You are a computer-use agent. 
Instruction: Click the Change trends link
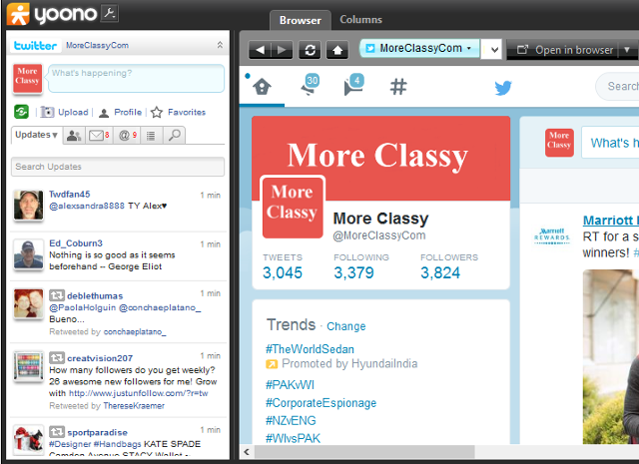point(346,326)
